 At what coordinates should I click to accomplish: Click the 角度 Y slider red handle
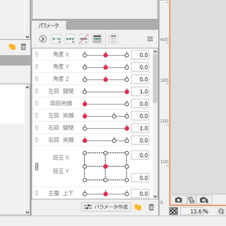(106, 67)
